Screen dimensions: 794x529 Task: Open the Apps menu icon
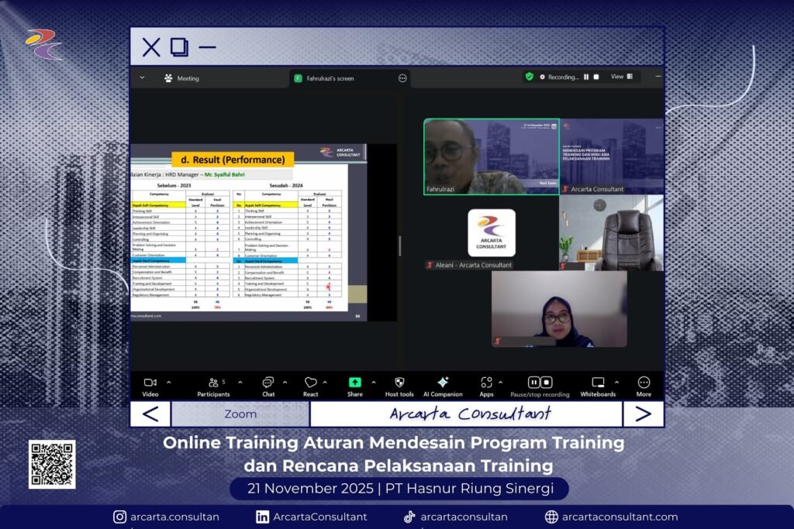(x=486, y=383)
